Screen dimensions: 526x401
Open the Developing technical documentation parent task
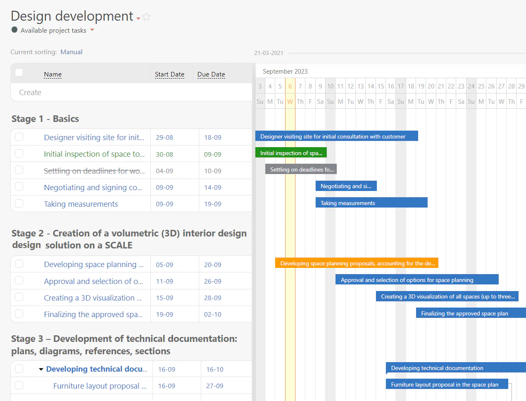[97, 369]
